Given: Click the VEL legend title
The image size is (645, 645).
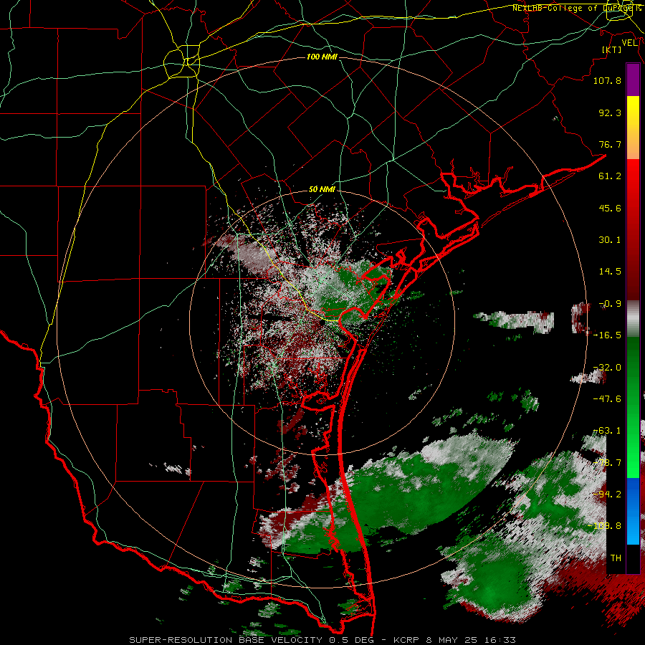Looking at the screenshot, I should click(x=629, y=43).
